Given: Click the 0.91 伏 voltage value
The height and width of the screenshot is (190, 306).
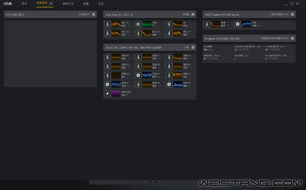Looking at the screenshot, I should [125, 95].
